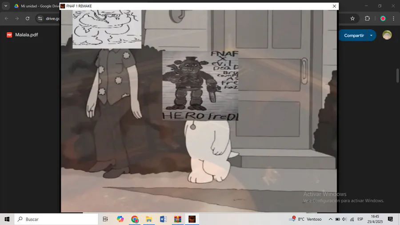Click the red PDF icon beside Malala.pdf
400x225 pixels.
click(x=9, y=35)
